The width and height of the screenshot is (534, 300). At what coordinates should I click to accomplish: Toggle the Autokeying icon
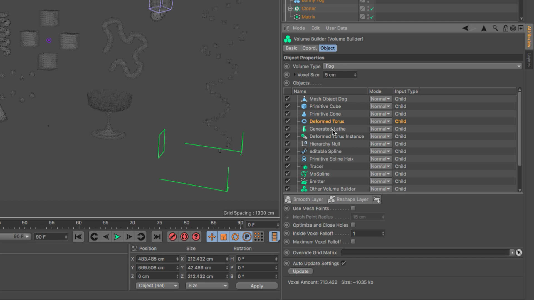(184, 237)
